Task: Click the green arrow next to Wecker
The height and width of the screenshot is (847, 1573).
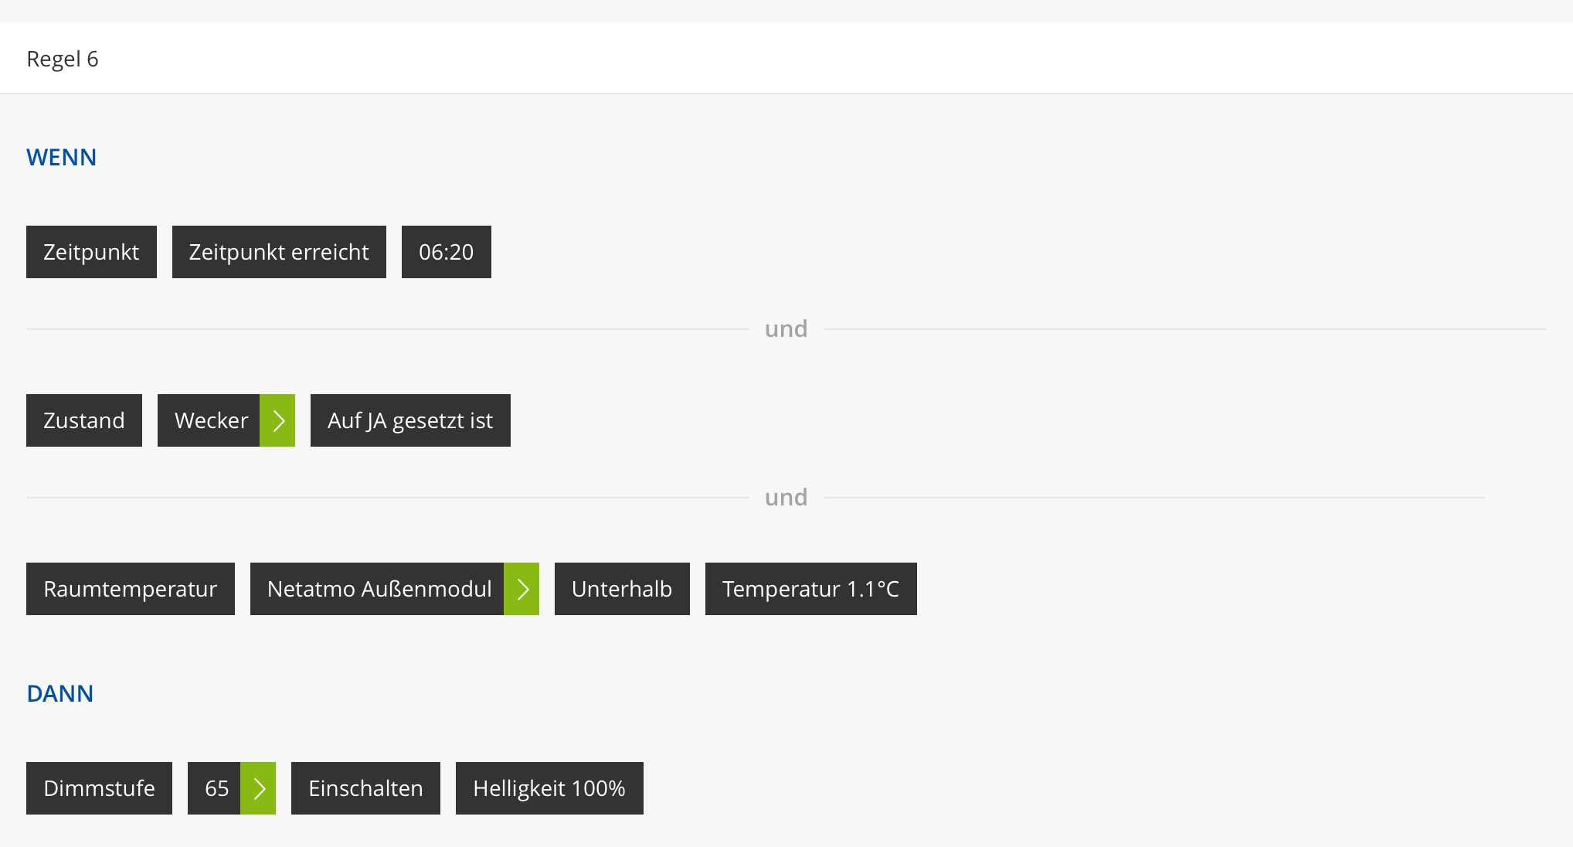Action: 277,420
